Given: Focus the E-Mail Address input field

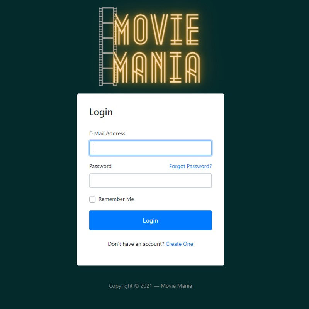Looking at the screenshot, I should (x=151, y=148).
